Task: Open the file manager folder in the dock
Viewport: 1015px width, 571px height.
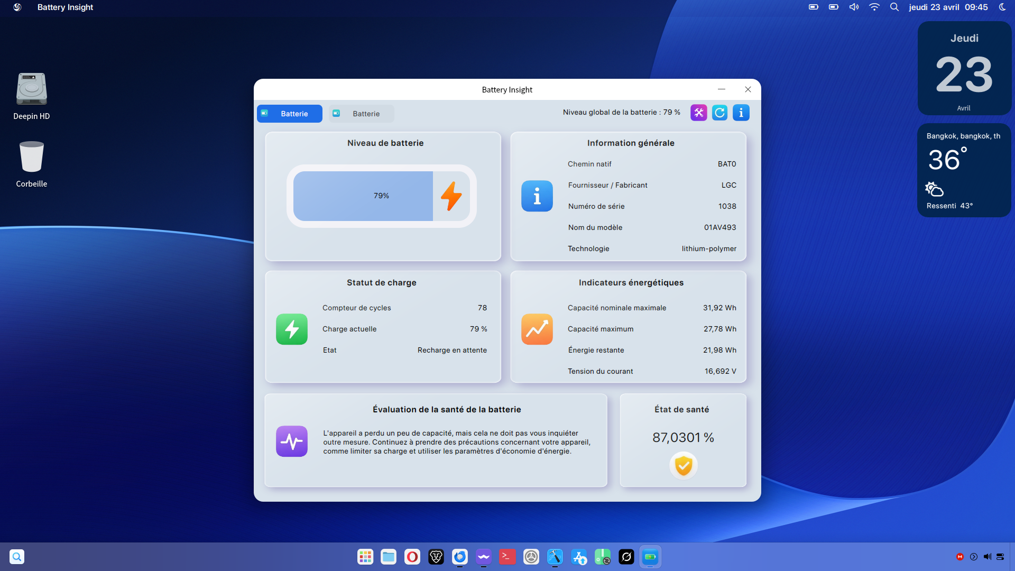Action: [x=389, y=557]
